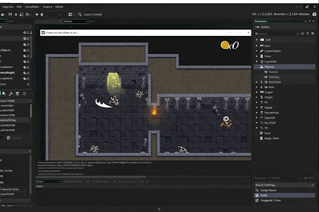Expand the Foom folder
The image size is (319, 212).
point(257,56)
